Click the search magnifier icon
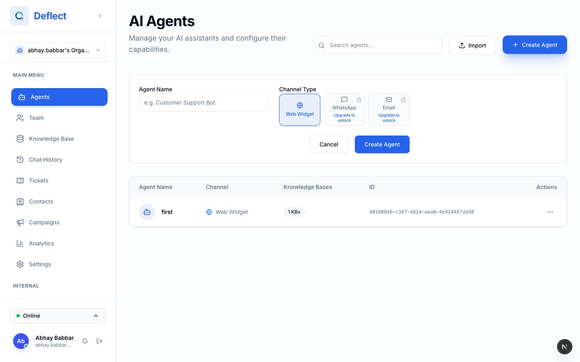The height and width of the screenshot is (362, 580). pyautogui.click(x=321, y=45)
